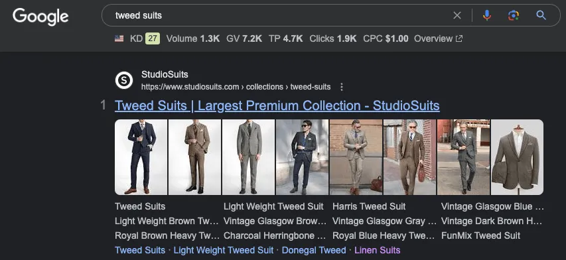Image resolution: width=566 pixels, height=260 pixels.
Task: Open the dark suit with sunglasses thumbnail
Action: click(302, 157)
